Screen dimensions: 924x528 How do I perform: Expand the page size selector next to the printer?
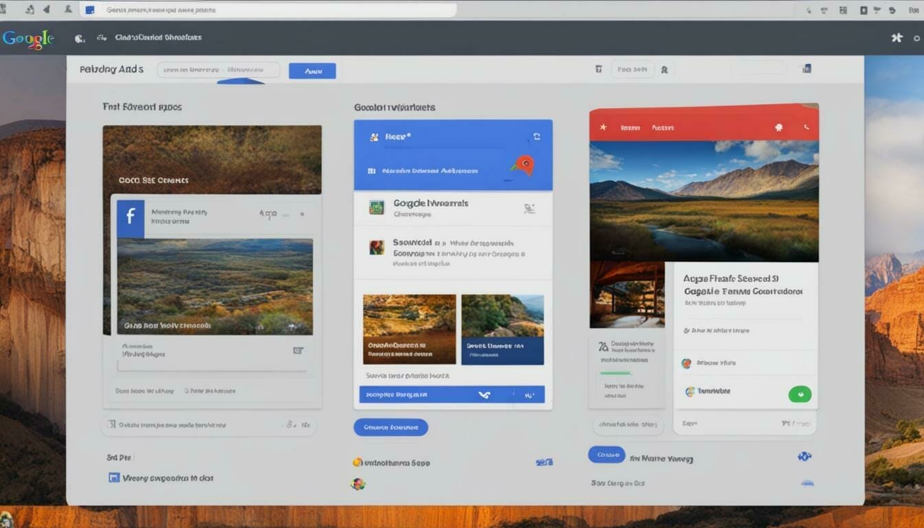point(631,69)
